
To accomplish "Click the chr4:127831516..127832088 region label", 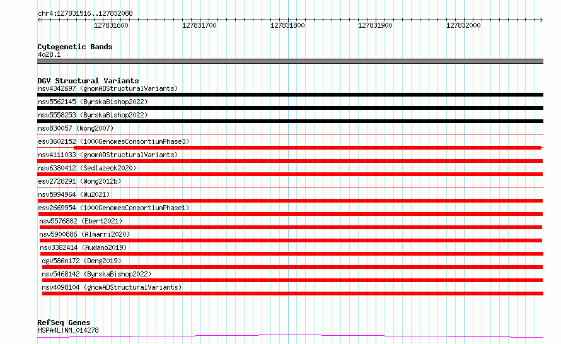I will click(85, 13).
